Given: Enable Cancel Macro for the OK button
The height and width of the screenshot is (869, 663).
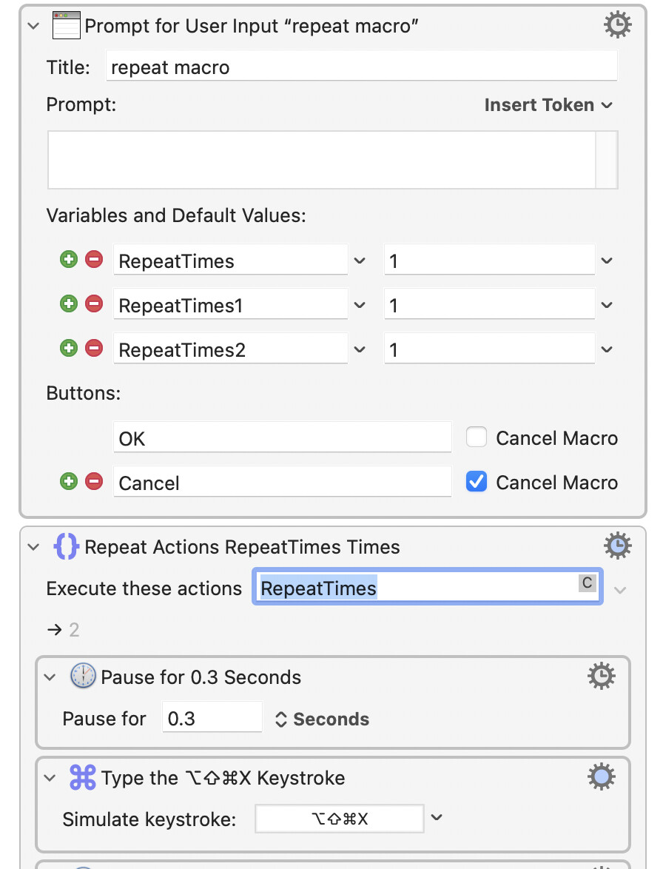Looking at the screenshot, I should (x=477, y=437).
